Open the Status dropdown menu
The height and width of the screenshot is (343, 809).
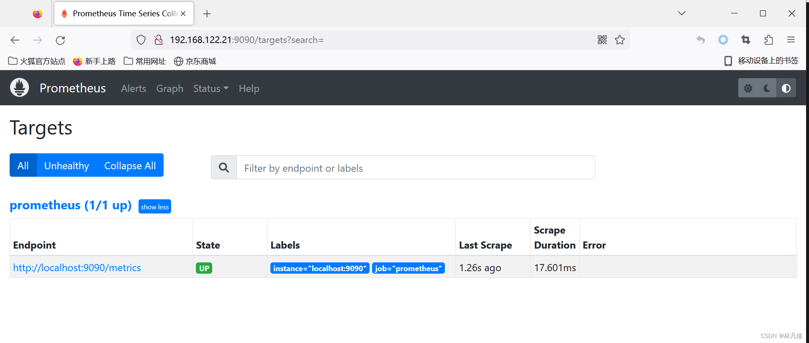211,89
